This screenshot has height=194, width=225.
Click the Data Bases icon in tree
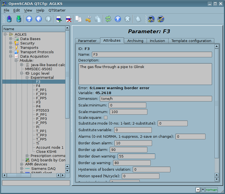16,39
